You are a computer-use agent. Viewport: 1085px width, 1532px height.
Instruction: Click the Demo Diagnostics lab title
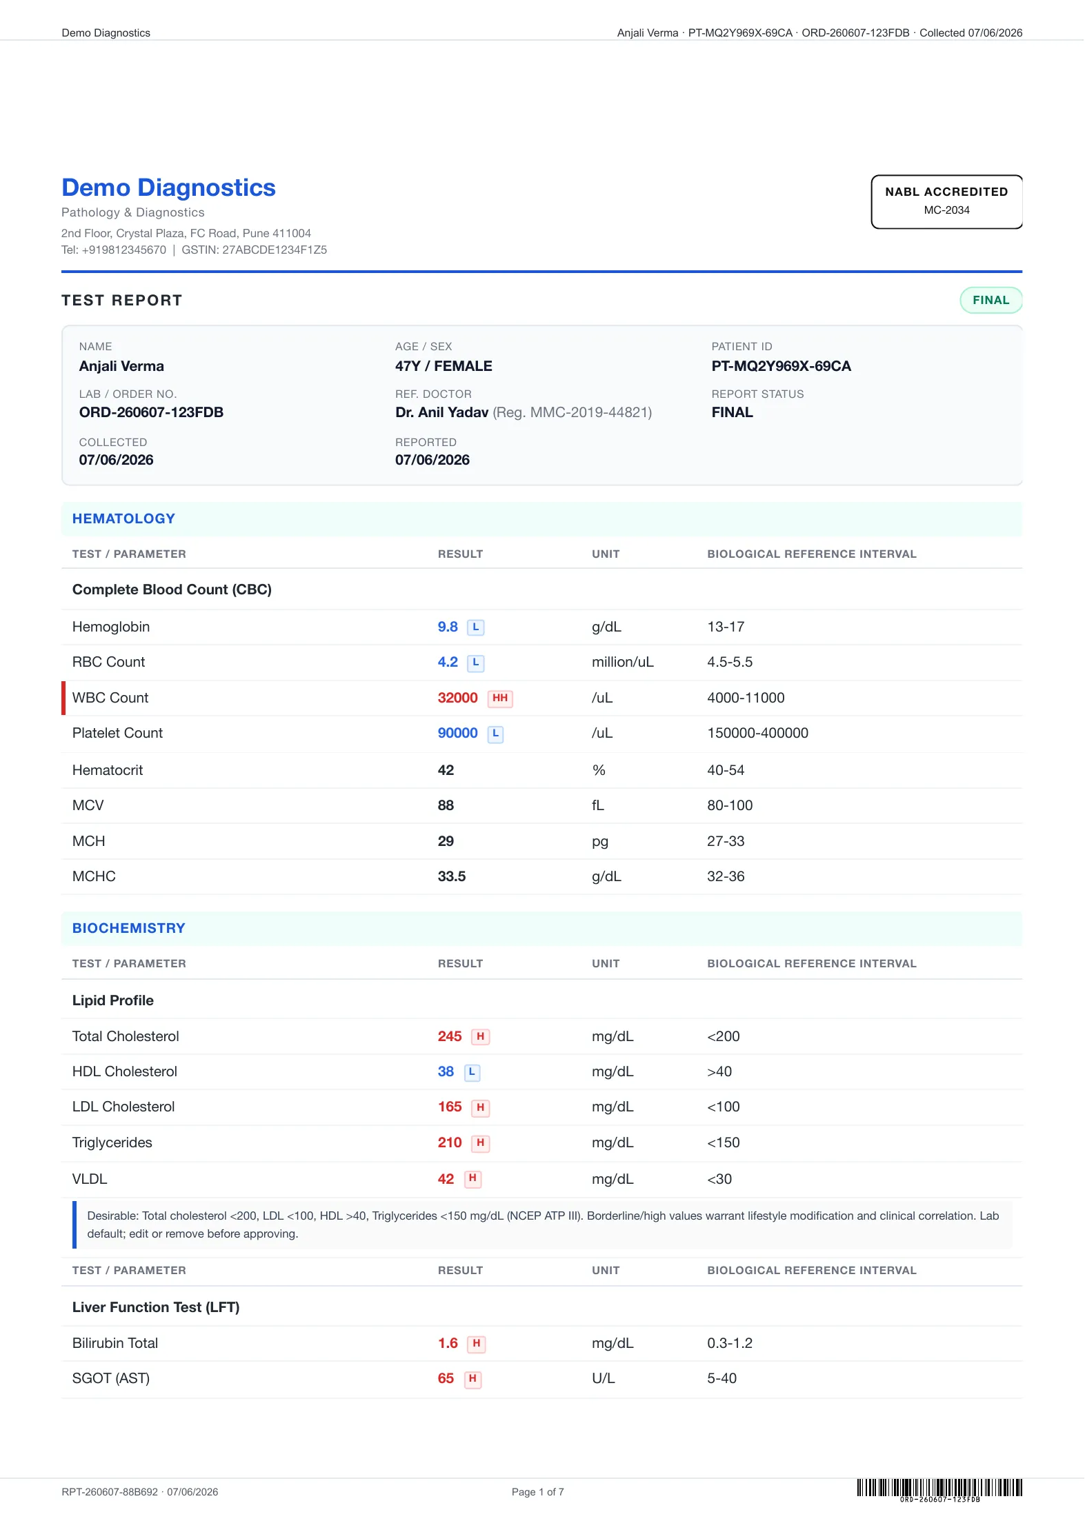[x=168, y=188]
